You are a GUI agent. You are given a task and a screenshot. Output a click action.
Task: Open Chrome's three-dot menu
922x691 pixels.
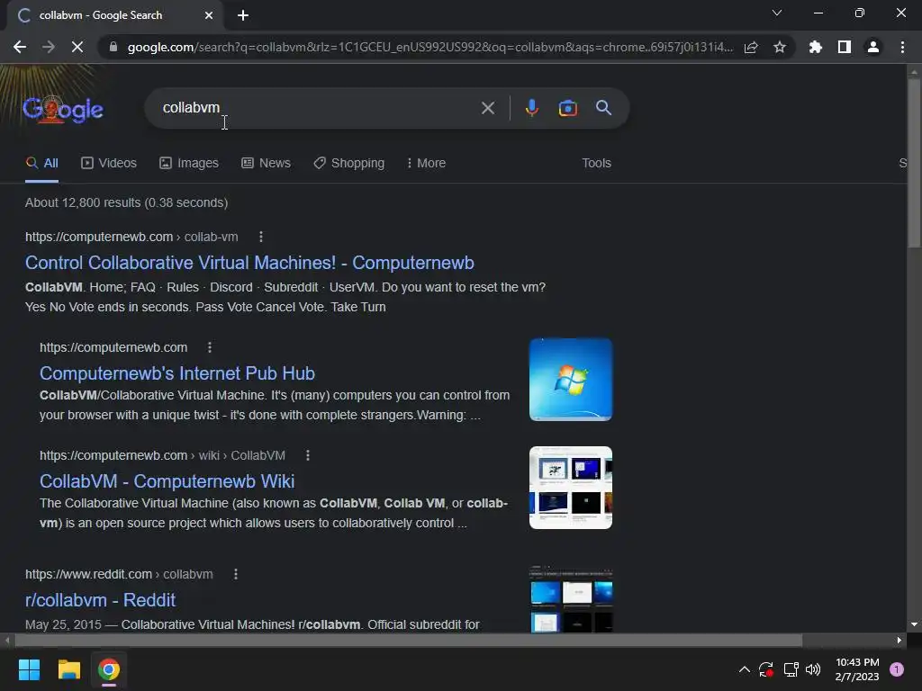pyautogui.click(x=902, y=47)
